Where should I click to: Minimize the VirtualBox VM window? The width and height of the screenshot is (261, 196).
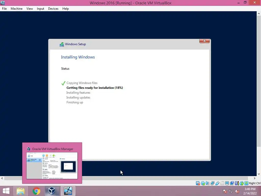pyautogui.click(x=239, y=3)
